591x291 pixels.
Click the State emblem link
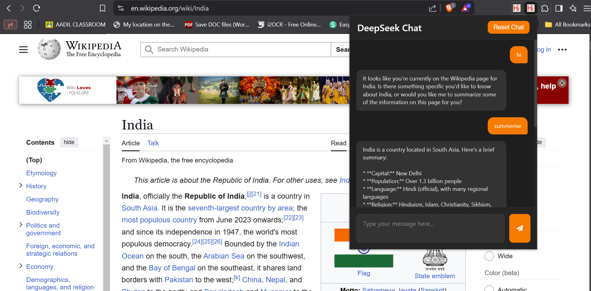coord(435,276)
